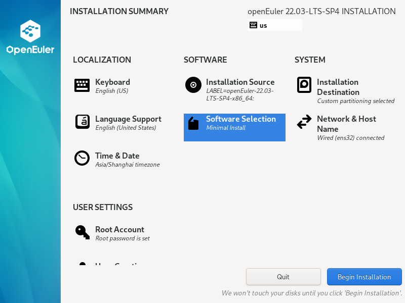The width and height of the screenshot is (405, 303).
Task: Click the keyboard layout icon beside 'us'
Action: point(254,25)
